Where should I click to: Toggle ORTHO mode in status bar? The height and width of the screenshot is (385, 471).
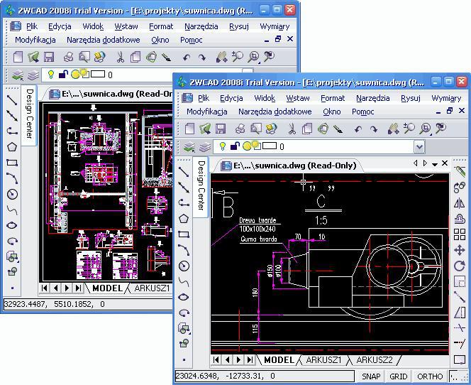pyautogui.click(x=430, y=376)
